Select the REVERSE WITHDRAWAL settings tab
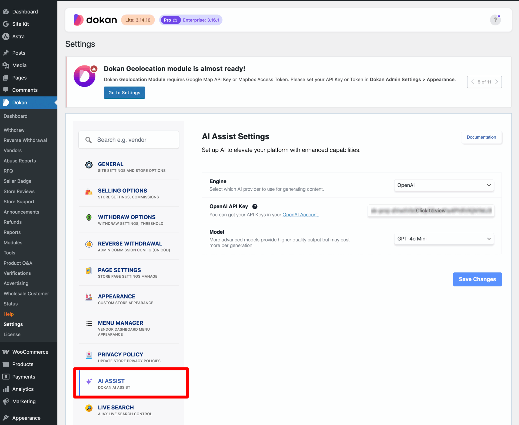The height and width of the screenshot is (425, 519). (129, 246)
